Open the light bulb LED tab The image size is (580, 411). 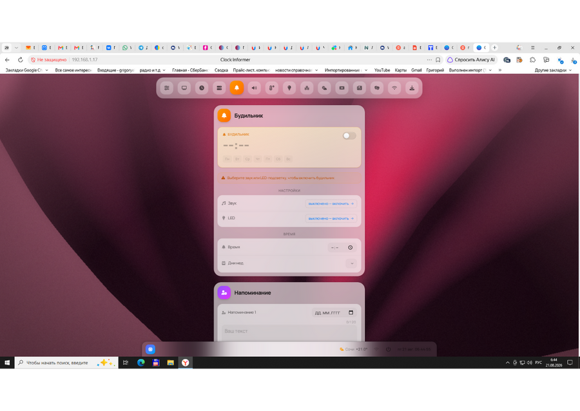pyautogui.click(x=289, y=88)
